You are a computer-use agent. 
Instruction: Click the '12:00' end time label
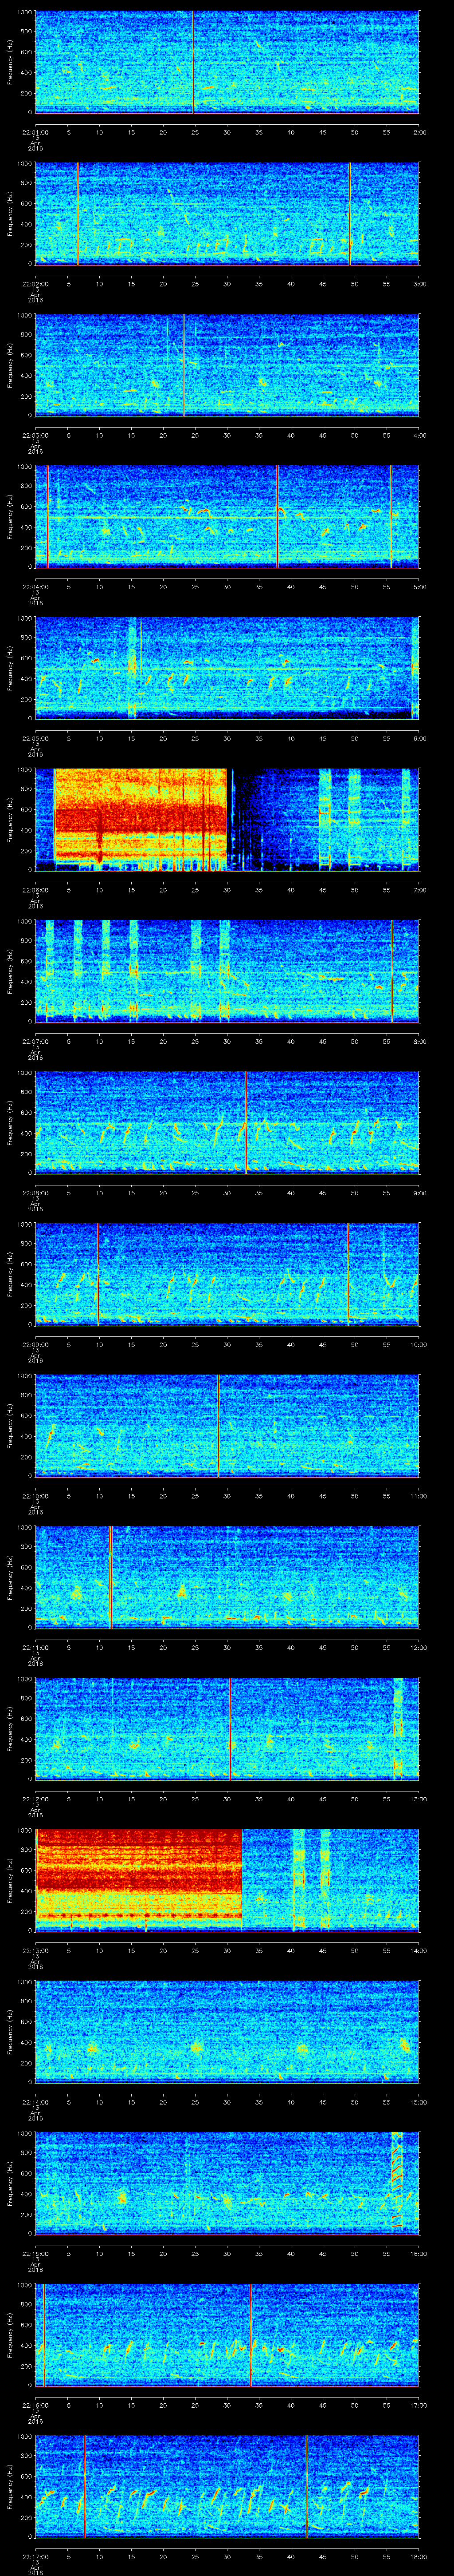(418, 1647)
